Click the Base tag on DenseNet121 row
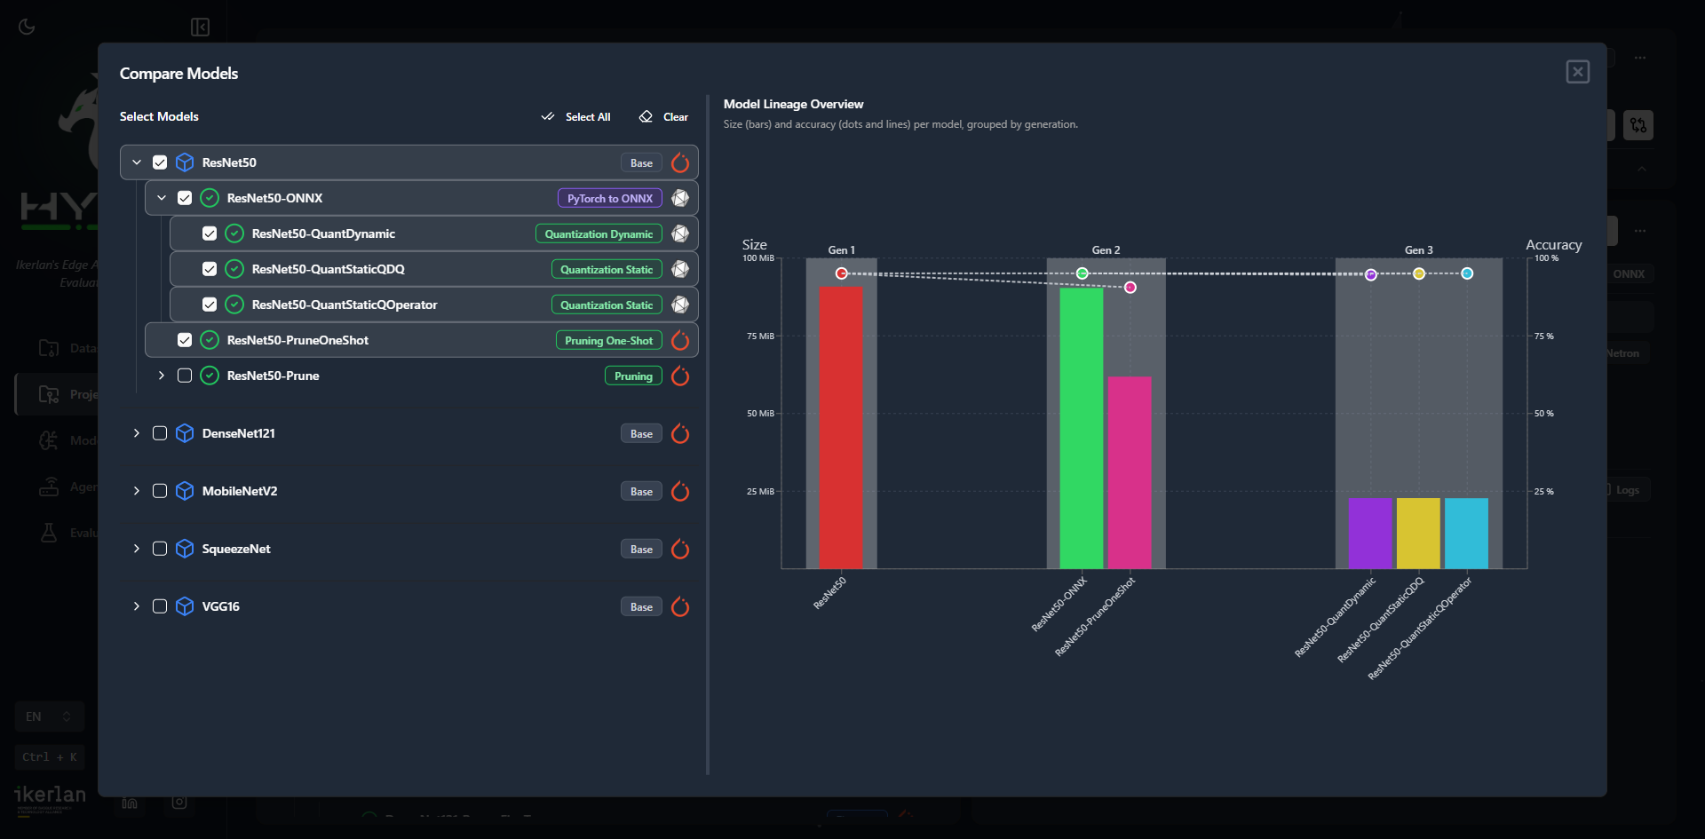Image resolution: width=1705 pixels, height=839 pixels. pyautogui.click(x=641, y=433)
